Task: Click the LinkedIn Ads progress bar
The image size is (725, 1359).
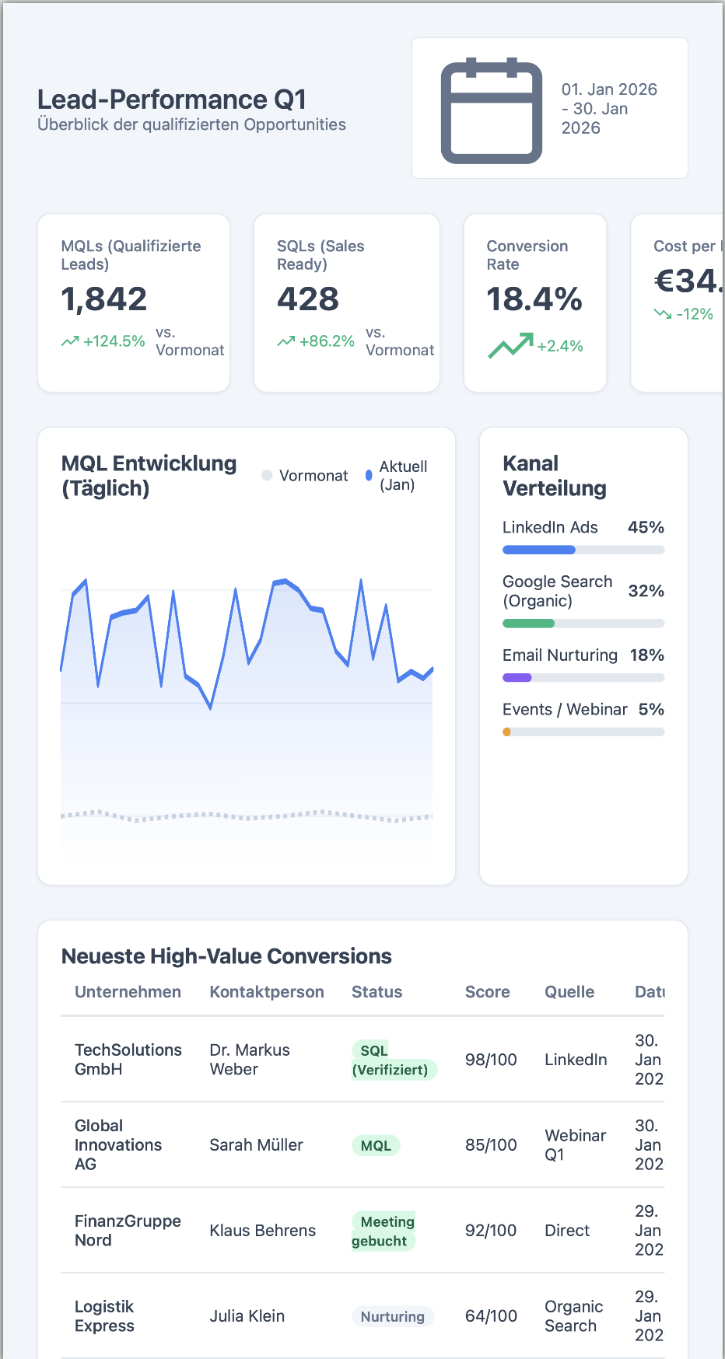Action: (583, 550)
